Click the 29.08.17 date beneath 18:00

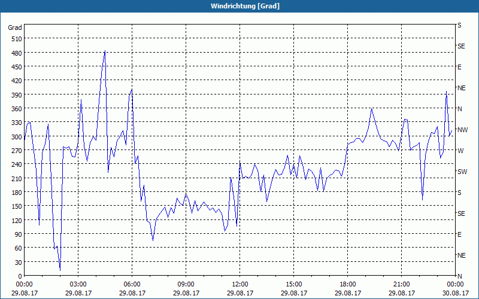[x=348, y=293]
